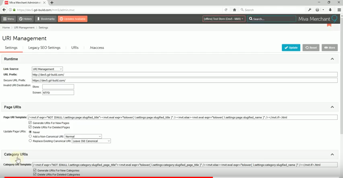This screenshot has height=178, width=343.
Task: Select Add a Non-Canonical URI radio option
Action: pyautogui.click(x=30, y=137)
